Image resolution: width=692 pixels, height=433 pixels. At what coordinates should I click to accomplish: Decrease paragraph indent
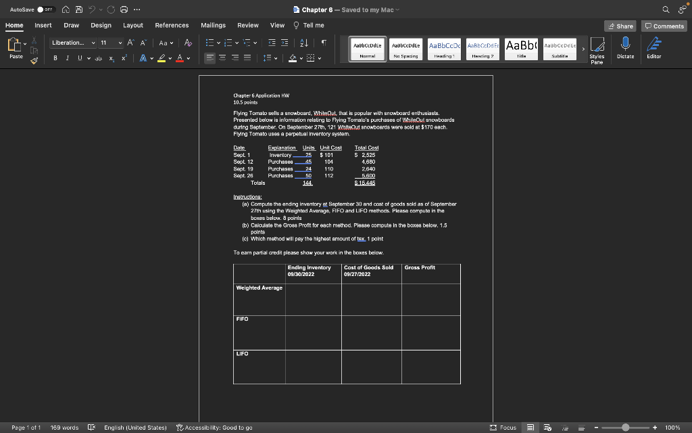(272, 43)
